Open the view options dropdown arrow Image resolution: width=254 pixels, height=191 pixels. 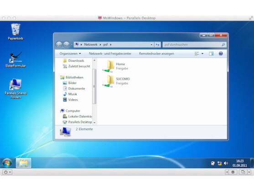coord(202,53)
